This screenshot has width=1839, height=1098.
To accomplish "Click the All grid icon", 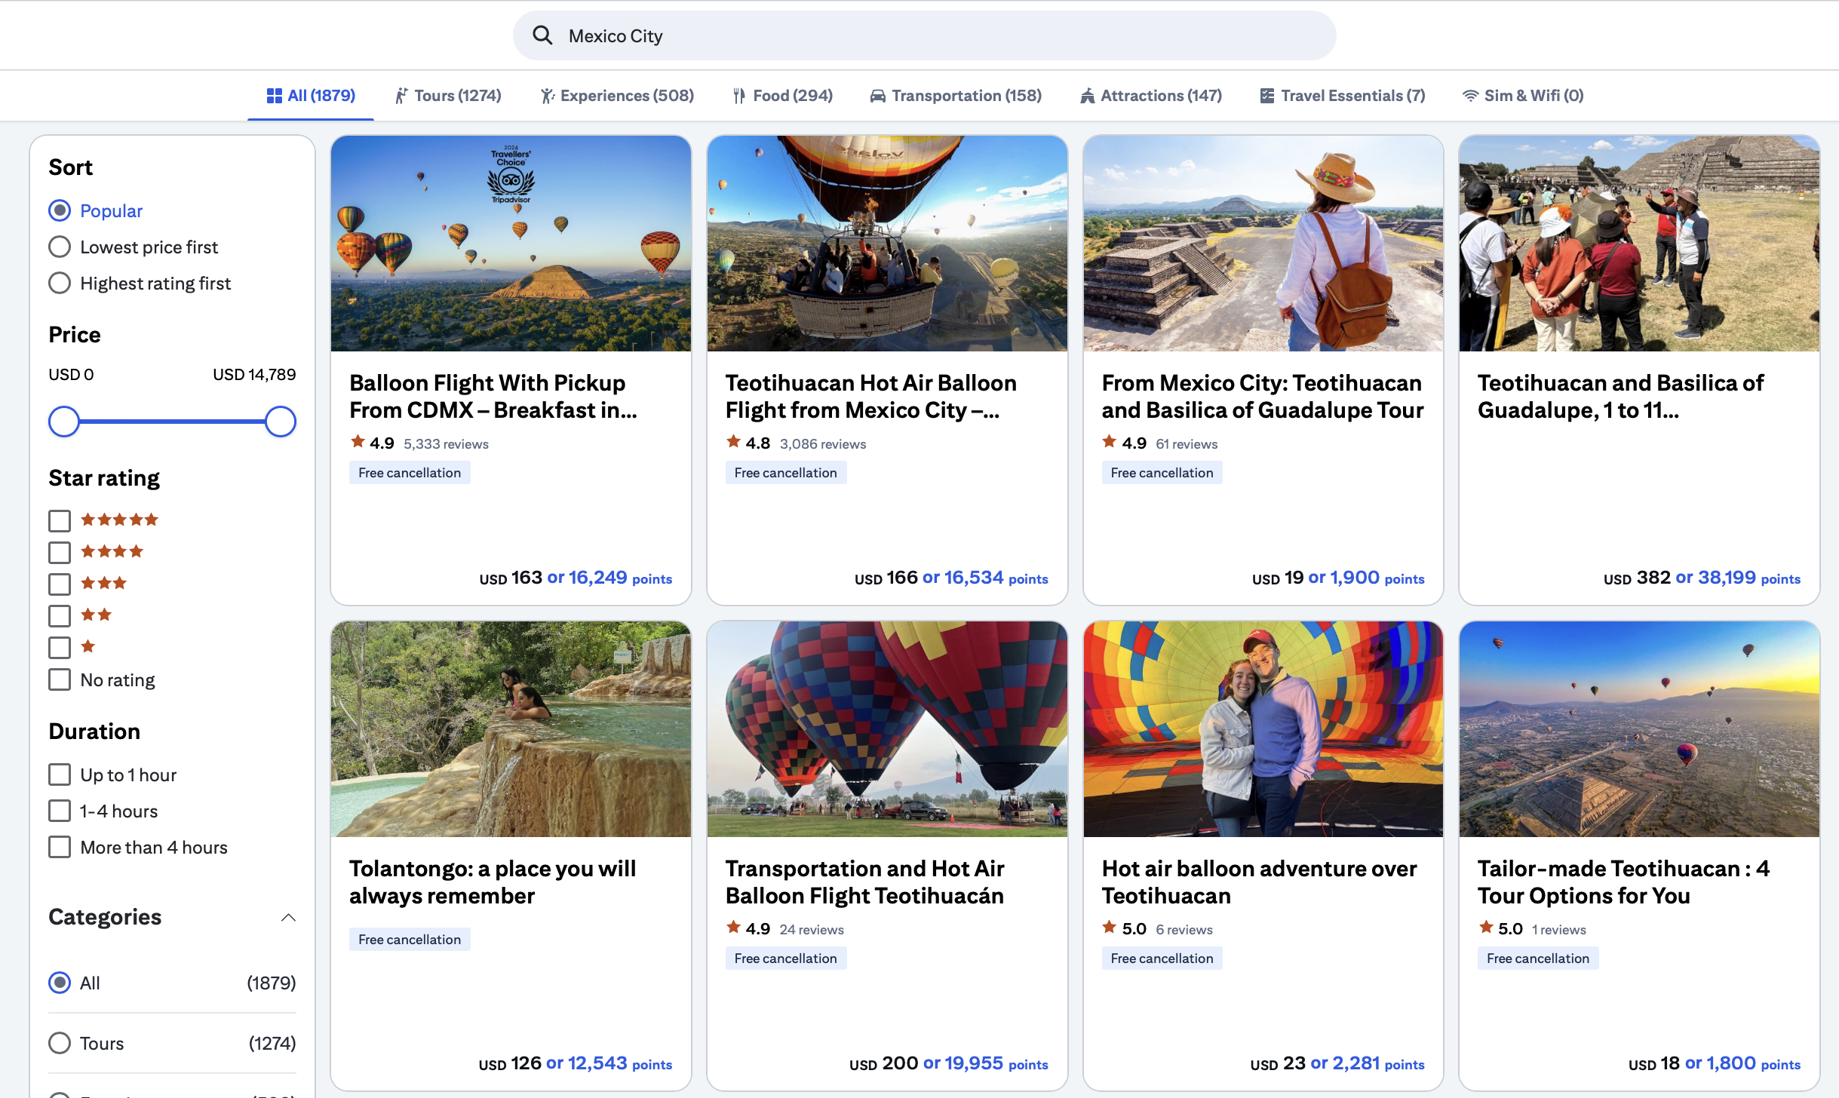I will (274, 96).
